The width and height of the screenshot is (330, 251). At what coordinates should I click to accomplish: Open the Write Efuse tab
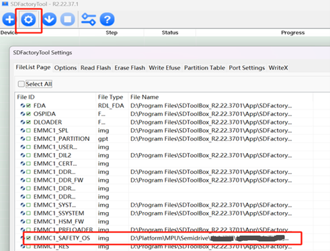[x=165, y=68]
